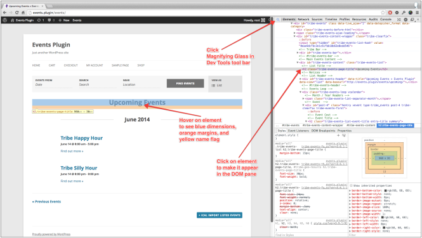Toggle the DevTools console drawer icon
422x238 pixels.
(x=399, y=20)
